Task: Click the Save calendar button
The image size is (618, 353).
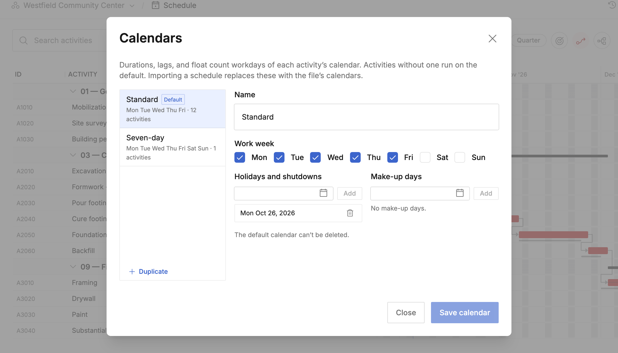Action: coord(465,313)
